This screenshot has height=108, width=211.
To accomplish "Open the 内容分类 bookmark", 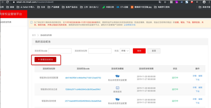I will [x=108, y=7].
